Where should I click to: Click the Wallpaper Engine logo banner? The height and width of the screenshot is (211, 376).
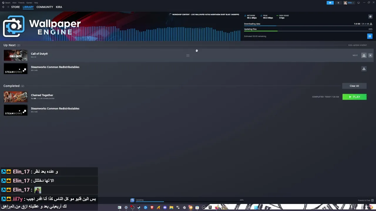(42, 26)
